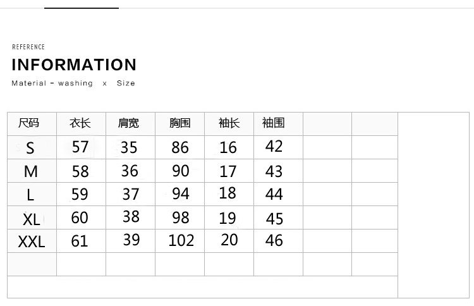Click the sleeve length value 16
The height and width of the screenshot is (306, 474).
[228, 147]
